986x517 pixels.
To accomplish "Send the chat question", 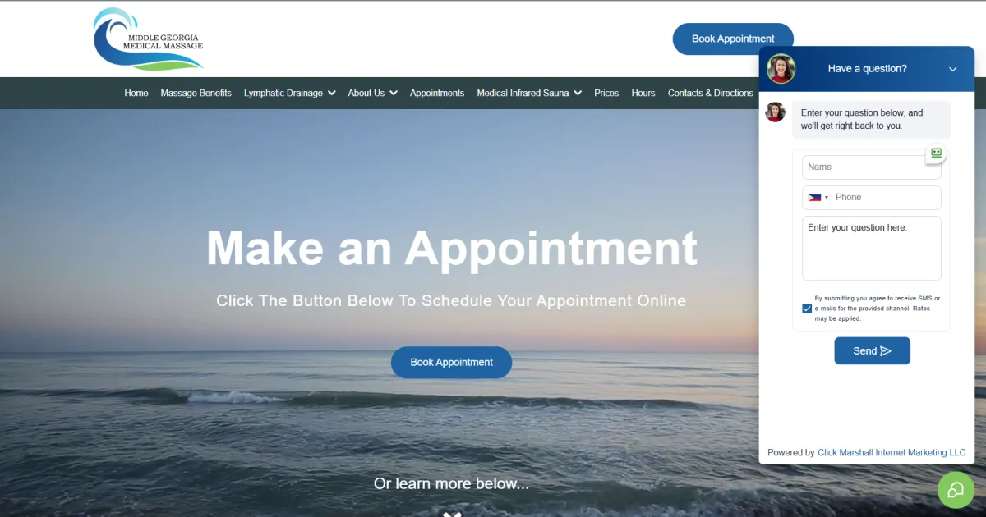I will (872, 350).
